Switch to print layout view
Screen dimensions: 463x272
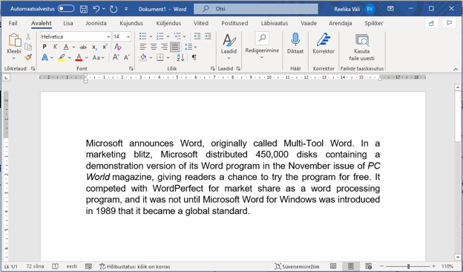(351, 266)
